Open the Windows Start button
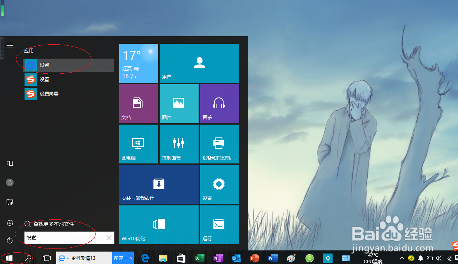Screen dimensions: 458x264 pos(9,258)
